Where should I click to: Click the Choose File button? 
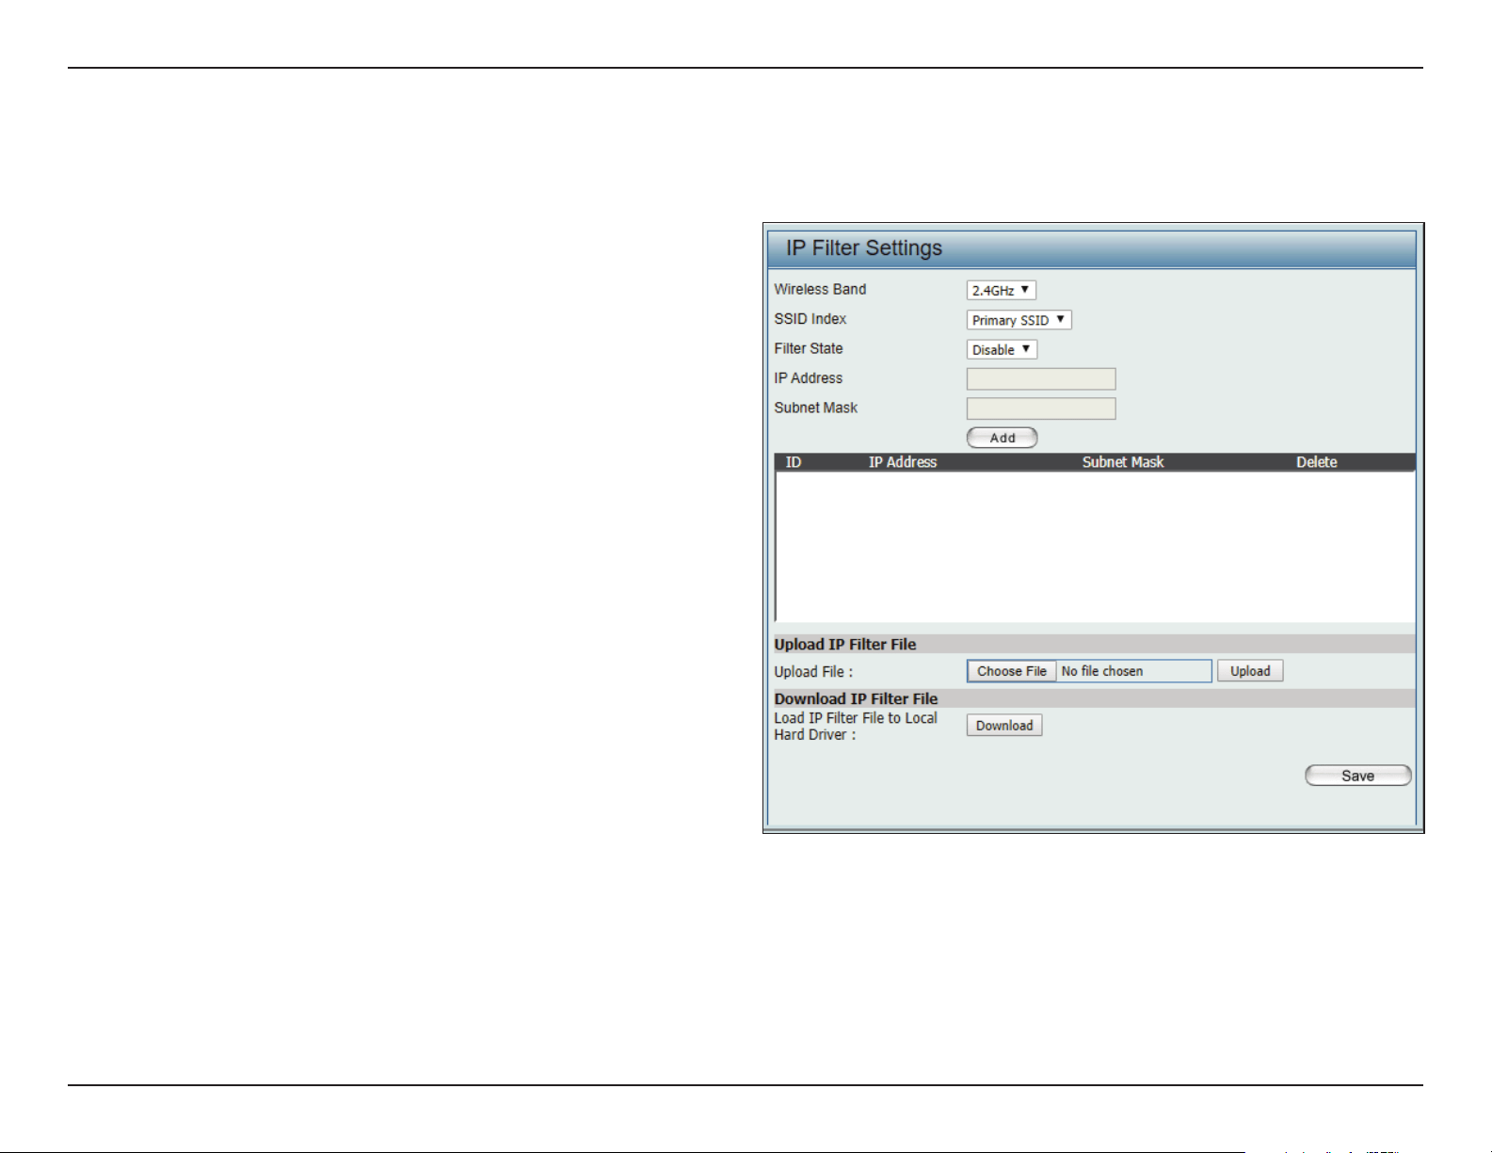click(1012, 671)
